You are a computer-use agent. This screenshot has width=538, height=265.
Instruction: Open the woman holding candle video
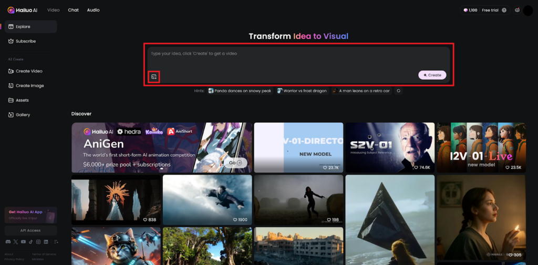pos(481,217)
